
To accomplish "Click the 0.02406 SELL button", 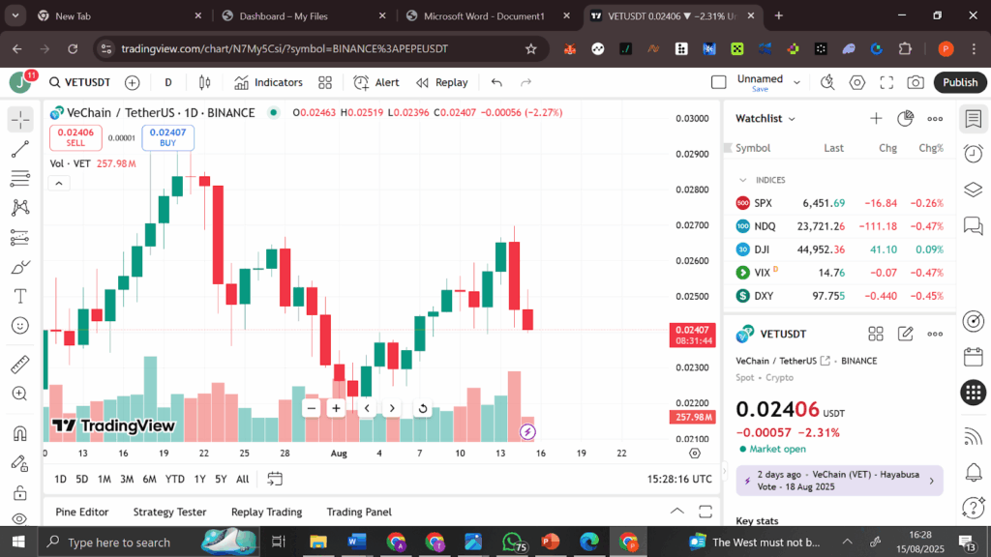I will (x=75, y=137).
